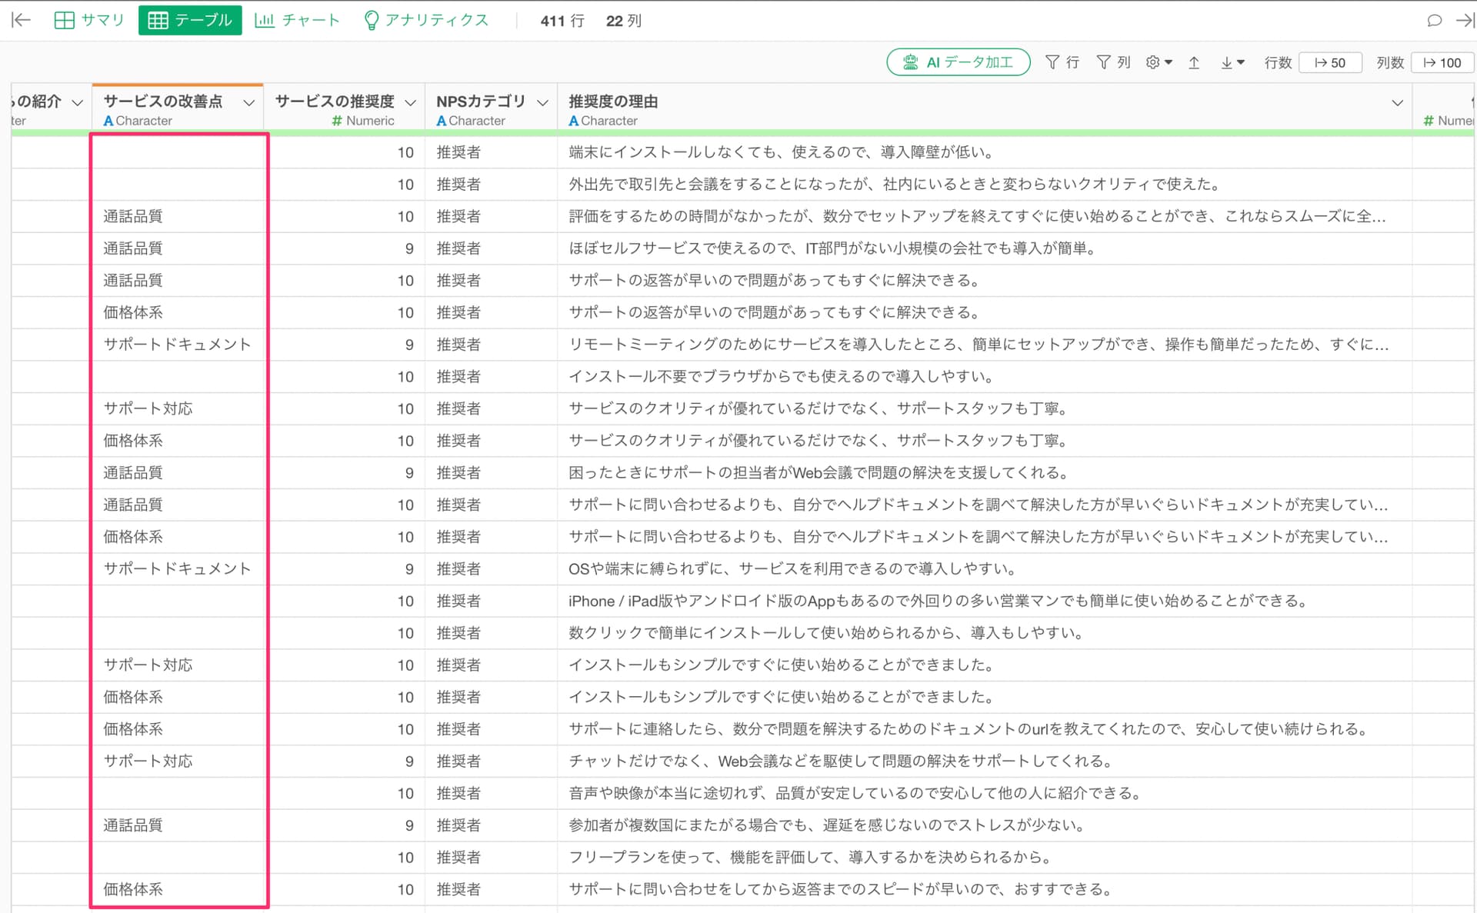The image size is (1477, 913).
Task: Expand the NPSカテゴリ column menu chevron
Action: coord(542,102)
